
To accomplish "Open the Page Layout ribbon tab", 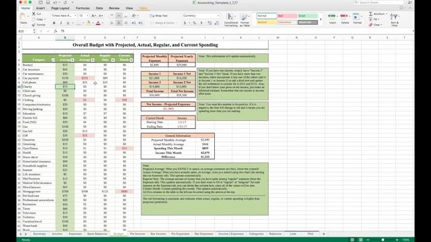I will (60, 8).
